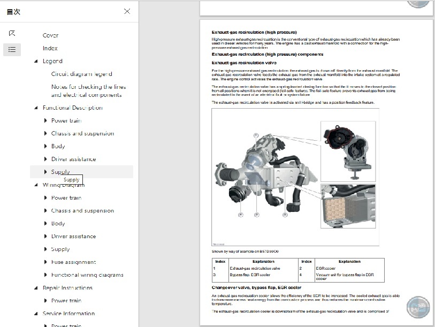The width and height of the screenshot is (435, 327).
Task: Click the 'Changeover valve, bypass flap' heading
Action: tap(256, 287)
